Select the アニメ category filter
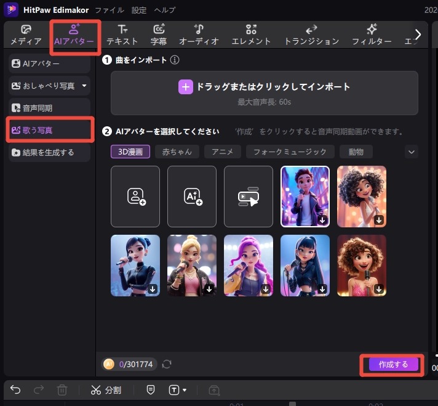Image resolution: width=438 pixels, height=406 pixels. pos(222,152)
